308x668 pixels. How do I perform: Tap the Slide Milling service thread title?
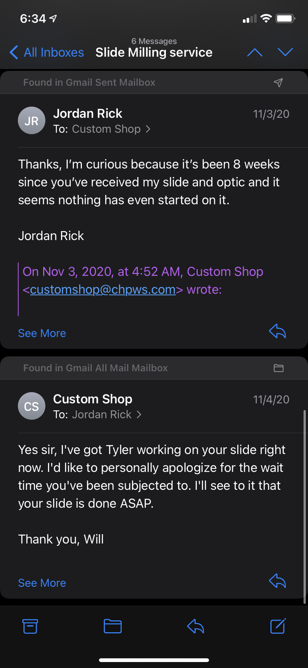(154, 53)
